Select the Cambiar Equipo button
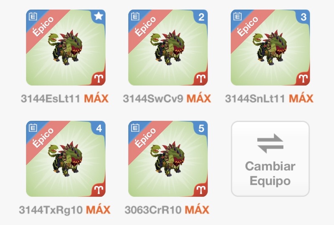 (x=270, y=159)
